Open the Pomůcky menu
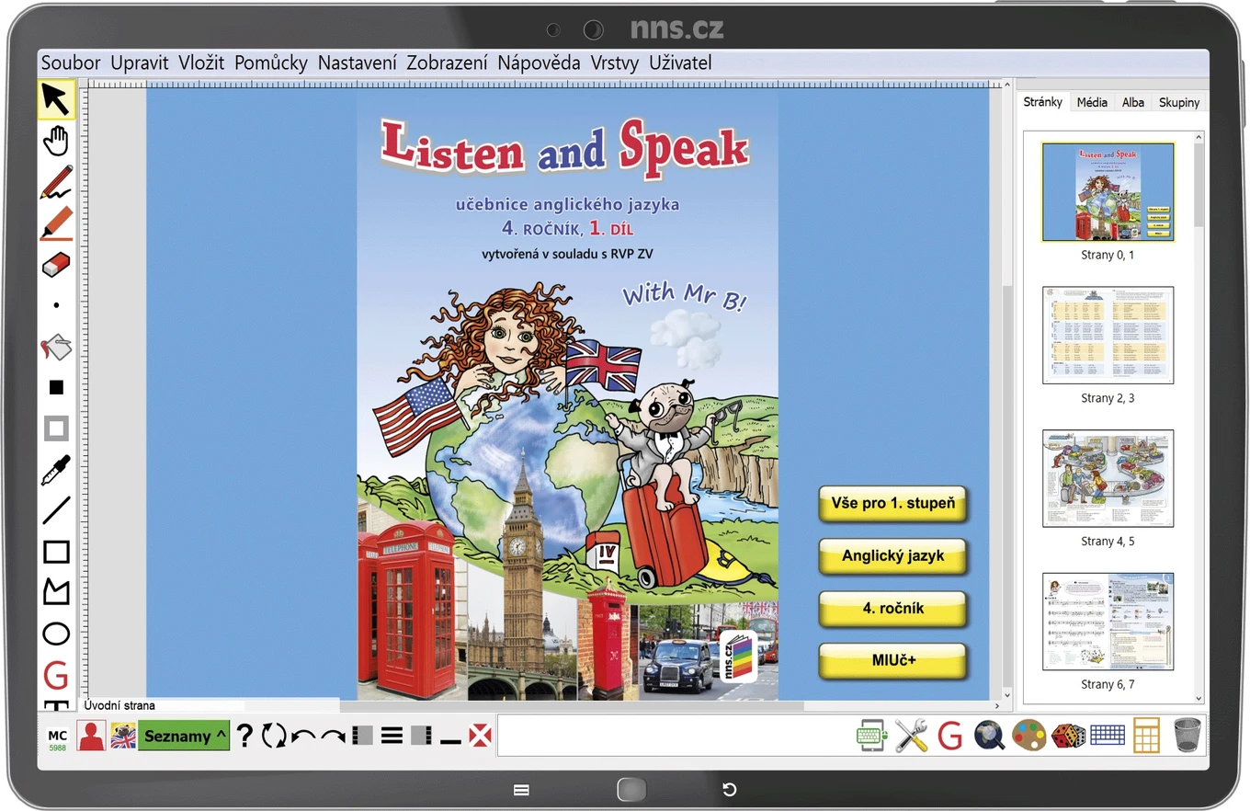 [271, 63]
